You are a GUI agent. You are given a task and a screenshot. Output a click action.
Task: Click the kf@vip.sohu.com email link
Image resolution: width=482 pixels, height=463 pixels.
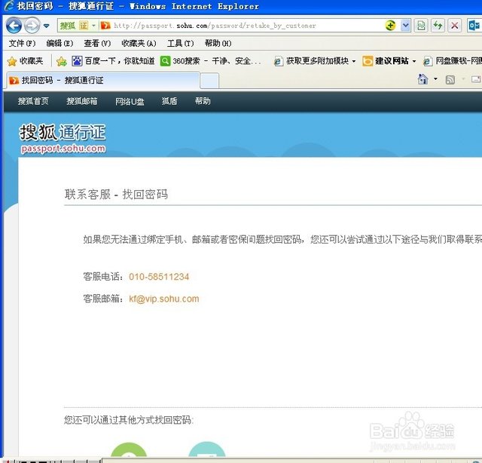coord(163,299)
